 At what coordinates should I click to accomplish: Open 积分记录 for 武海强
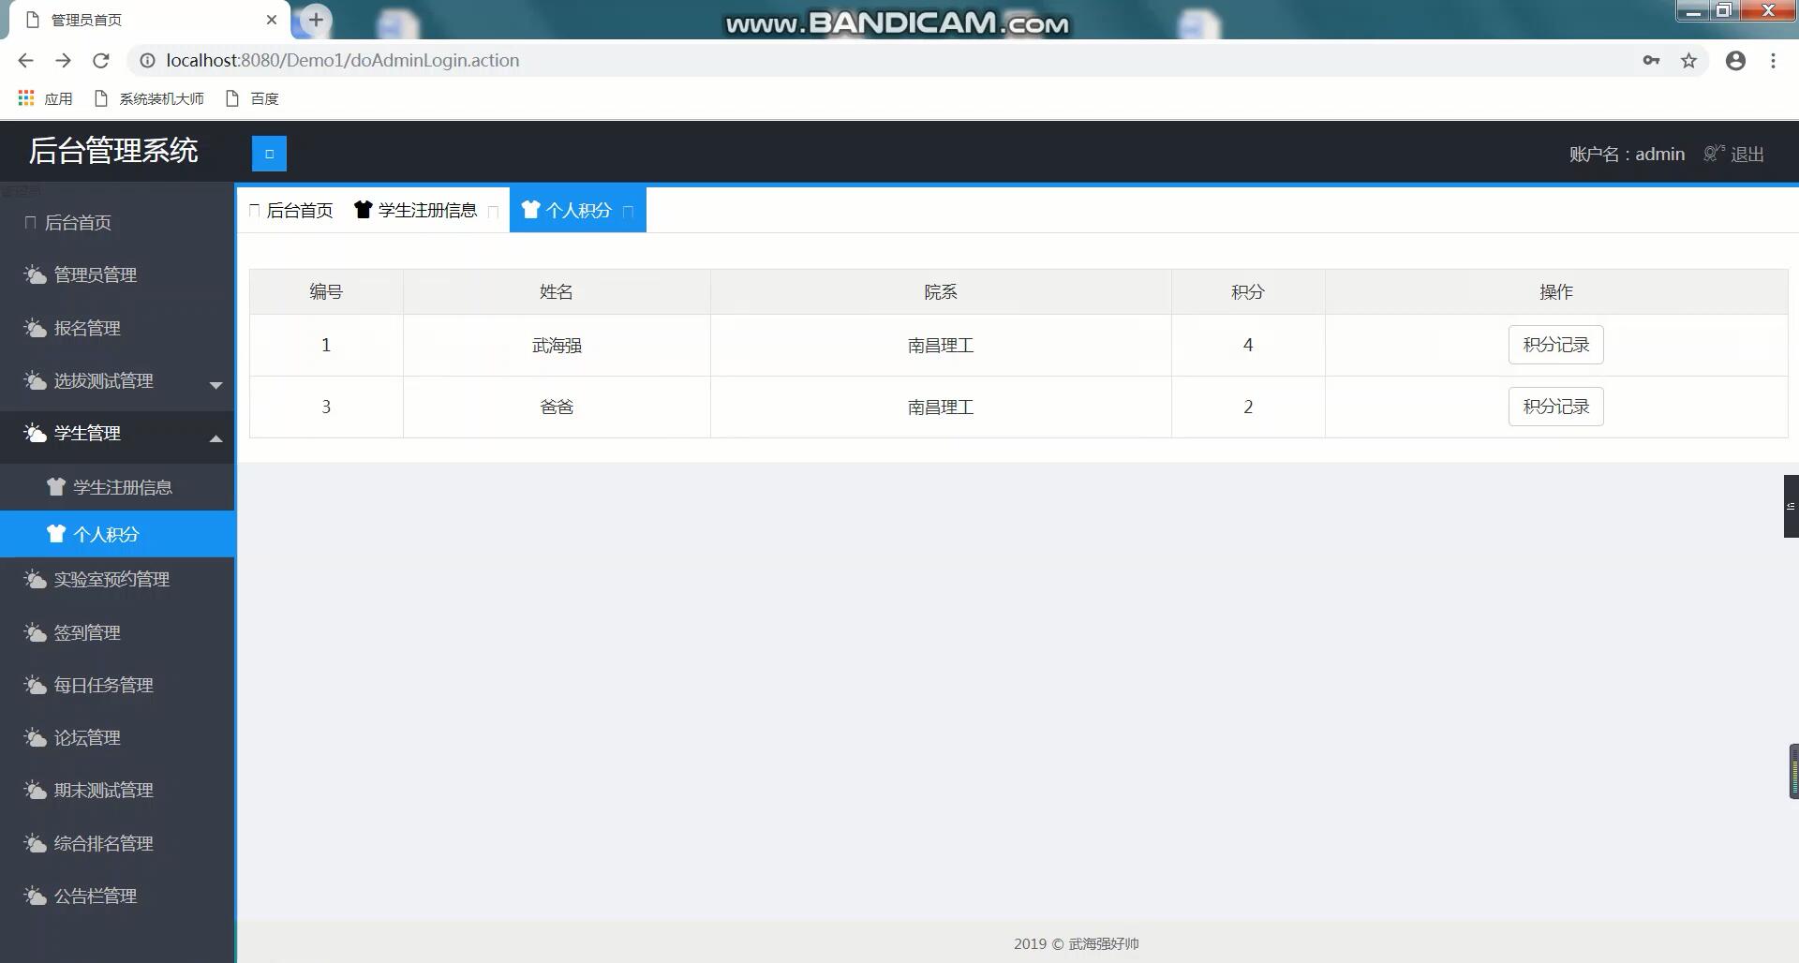coord(1555,345)
